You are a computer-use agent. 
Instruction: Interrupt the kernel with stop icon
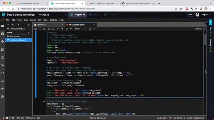pyautogui.click(x=62, y=29)
